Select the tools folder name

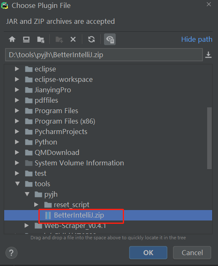pos(43,184)
